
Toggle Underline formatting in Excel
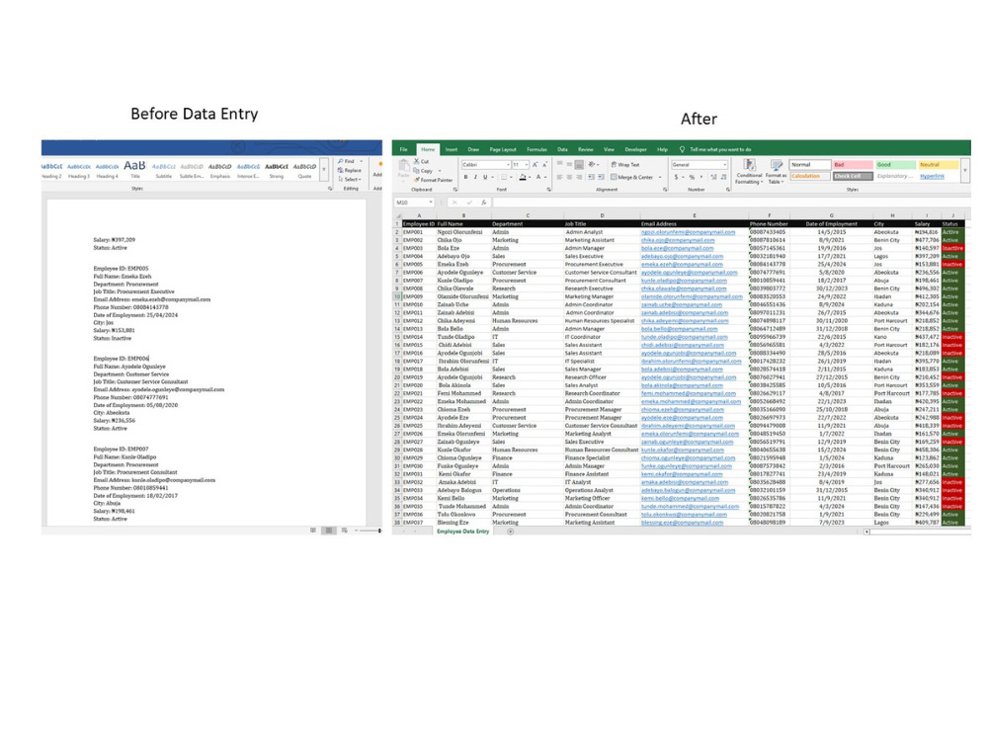[484, 177]
